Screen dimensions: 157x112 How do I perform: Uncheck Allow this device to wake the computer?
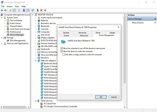pyautogui.click(x=61, y=51)
